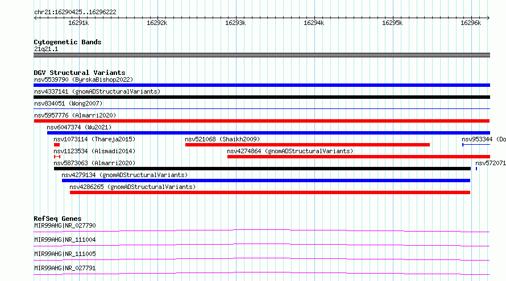Open the MIR99AHG|NR_111005 gene label
506x281 pixels.
65,254
